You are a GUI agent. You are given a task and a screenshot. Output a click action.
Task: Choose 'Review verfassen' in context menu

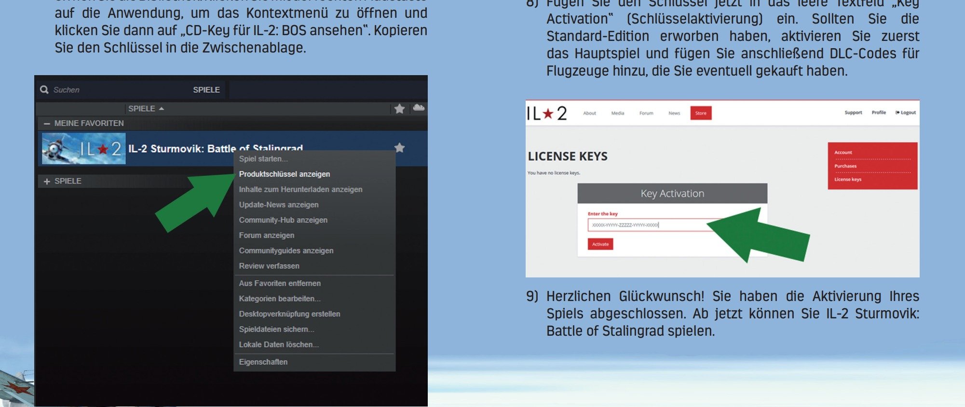click(269, 266)
